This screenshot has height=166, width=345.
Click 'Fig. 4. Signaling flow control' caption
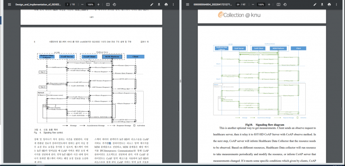48,133
